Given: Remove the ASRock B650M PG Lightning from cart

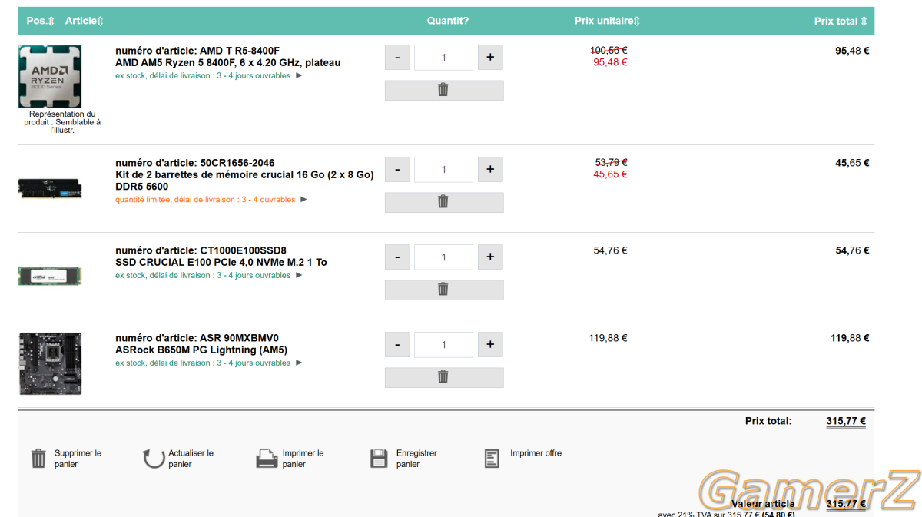Looking at the screenshot, I should [444, 377].
